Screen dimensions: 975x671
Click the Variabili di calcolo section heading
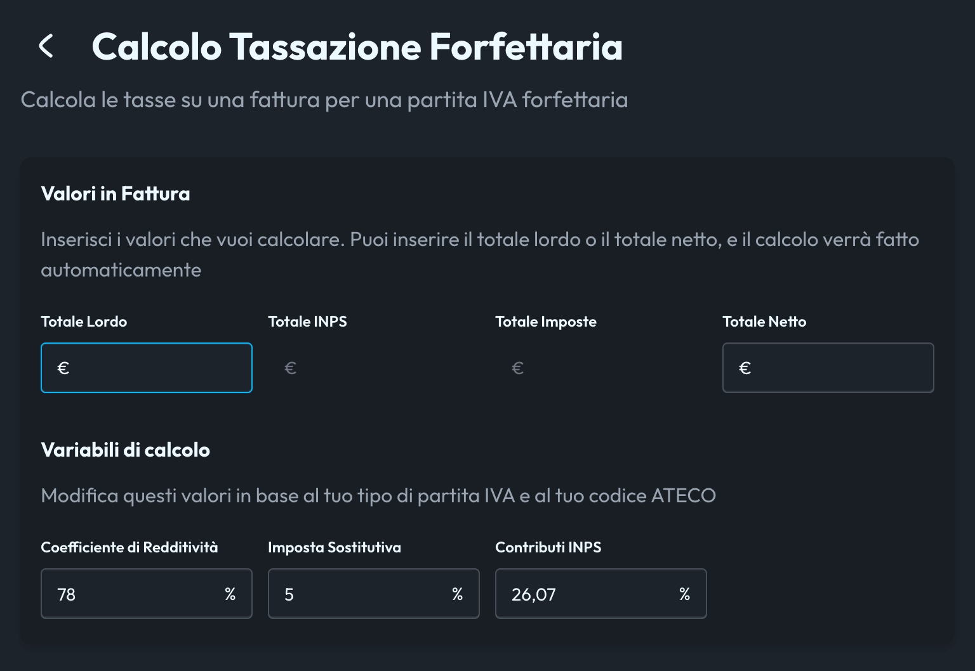(x=125, y=450)
